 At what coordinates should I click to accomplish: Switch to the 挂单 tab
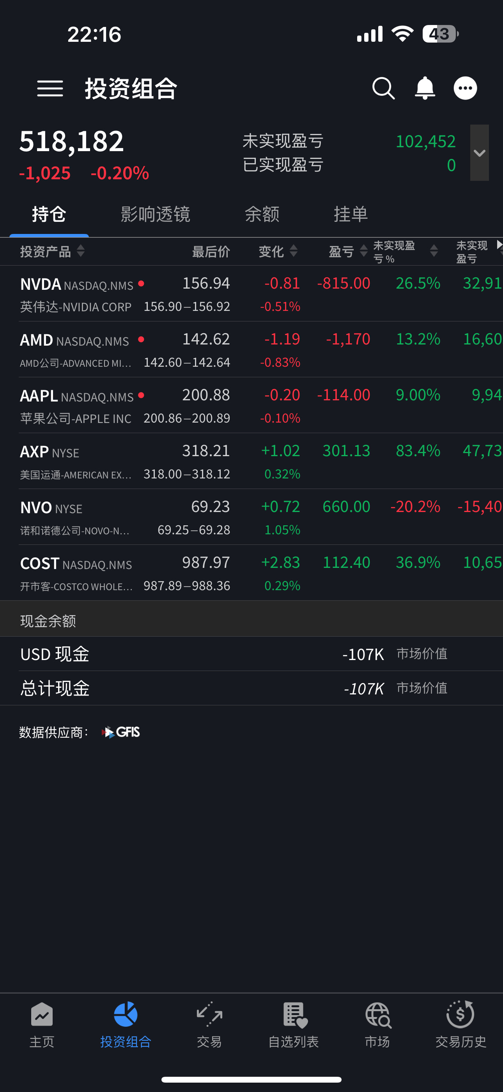351,214
